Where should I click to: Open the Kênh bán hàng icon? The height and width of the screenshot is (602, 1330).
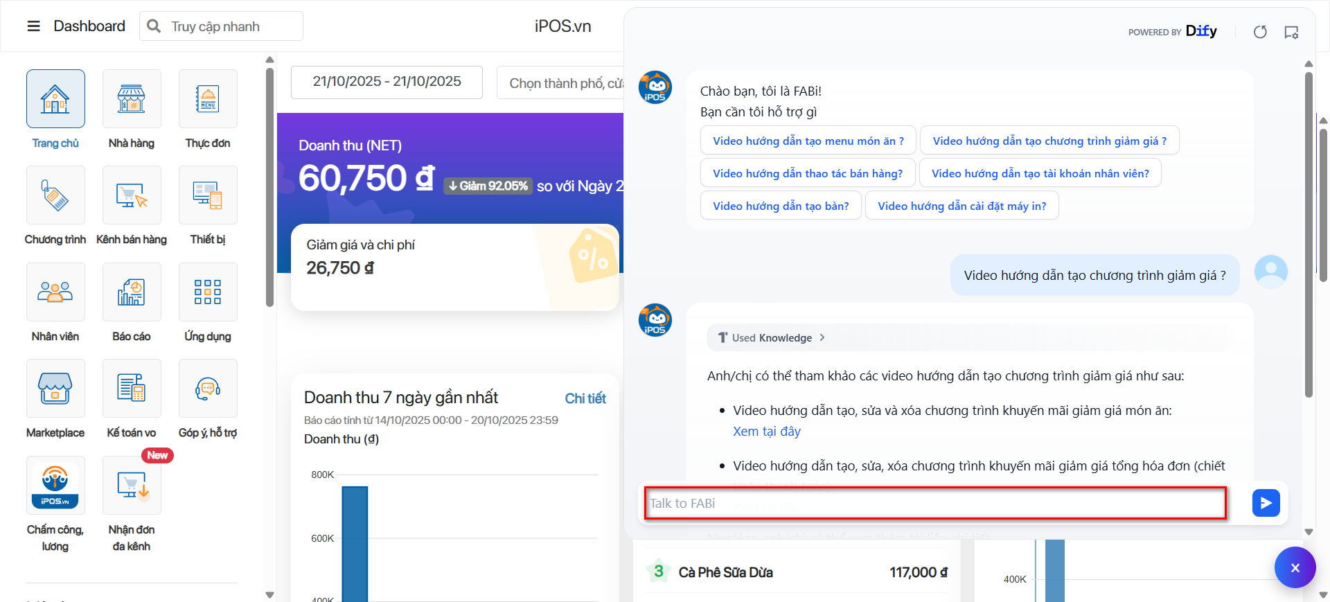pos(132,195)
